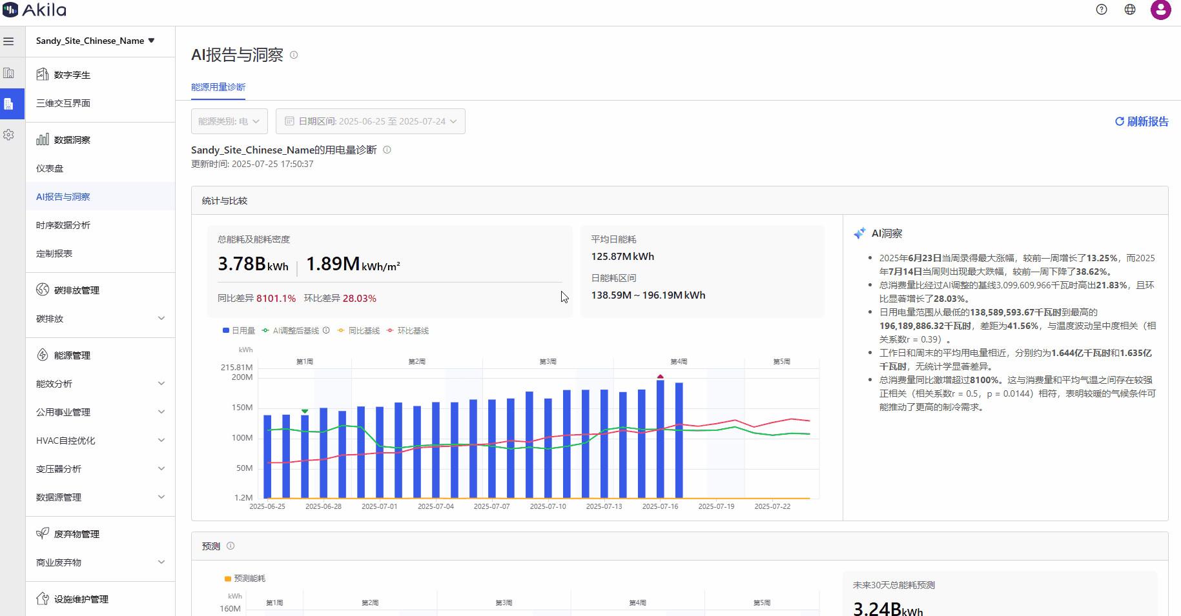Click the 刷新报告 refresh button

(x=1142, y=121)
